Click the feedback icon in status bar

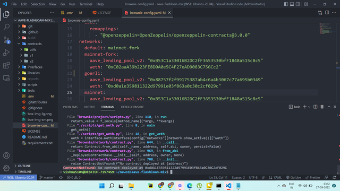tap(326, 178)
